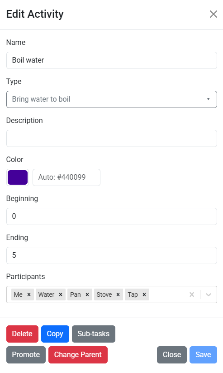The height and width of the screenshot is (373, 223).
Task: Click the Name field containing Boil water
Action: (x=111, y=60)
